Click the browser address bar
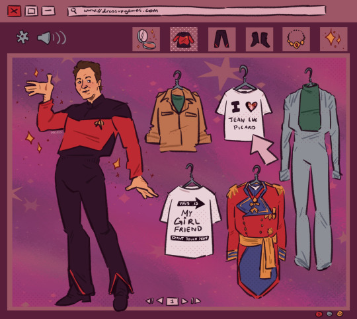This screenshot has height=319, width=357. click(x=197, y=11)
